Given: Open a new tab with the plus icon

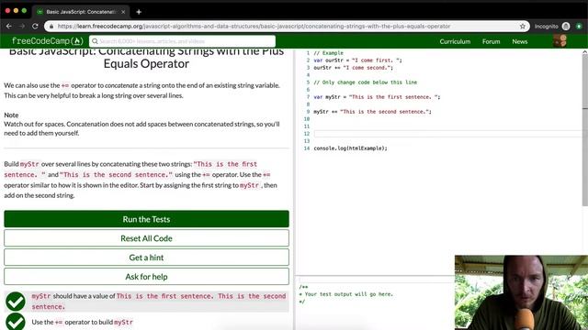Looking at the screenshot, I should pos(139,12).
